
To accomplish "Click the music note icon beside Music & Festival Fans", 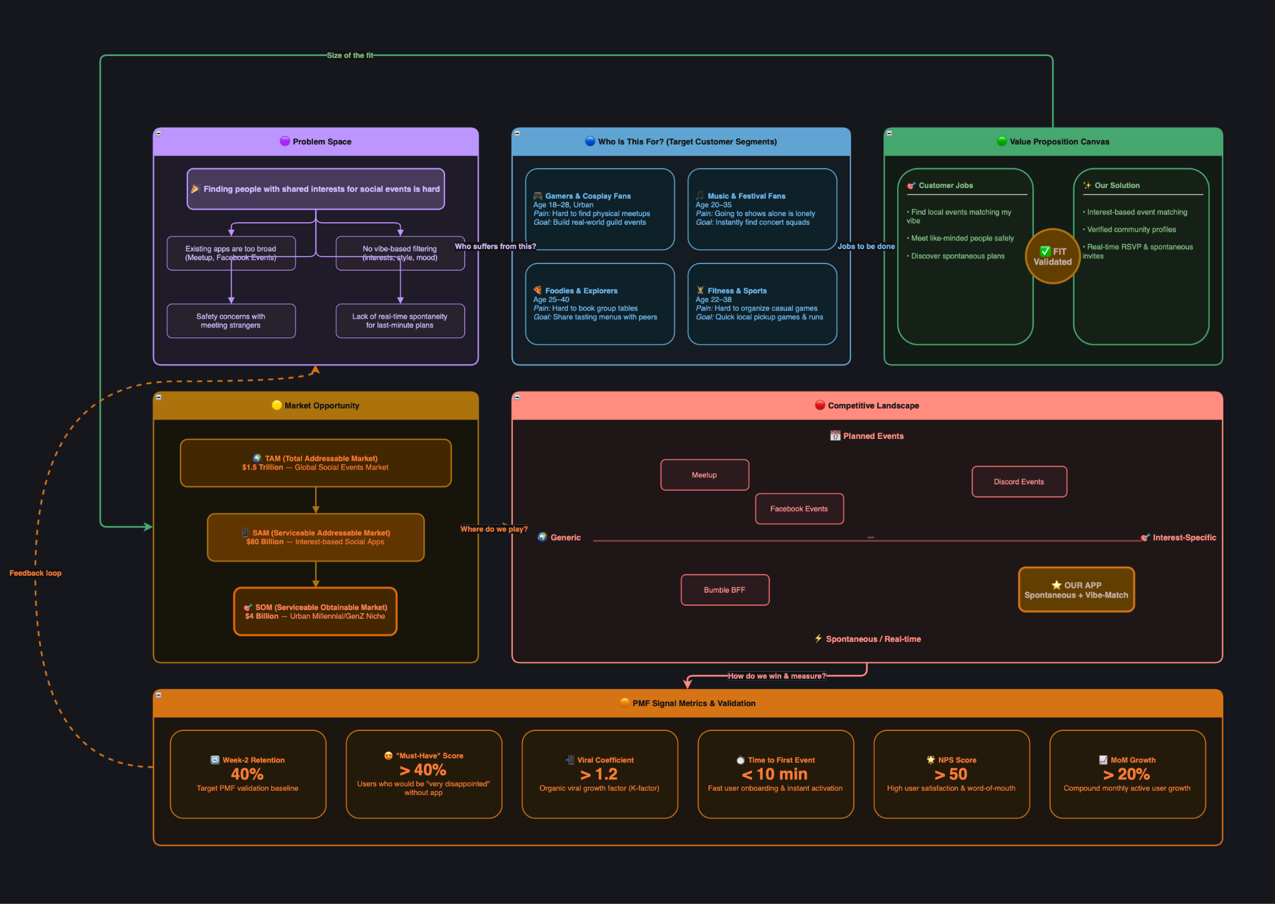I will pyautogui.click(x=700, y=195).
